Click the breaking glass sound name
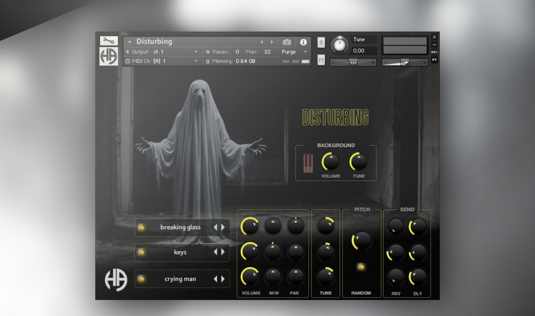This screenshot has height=316, width=535. (x=180, y=227)
